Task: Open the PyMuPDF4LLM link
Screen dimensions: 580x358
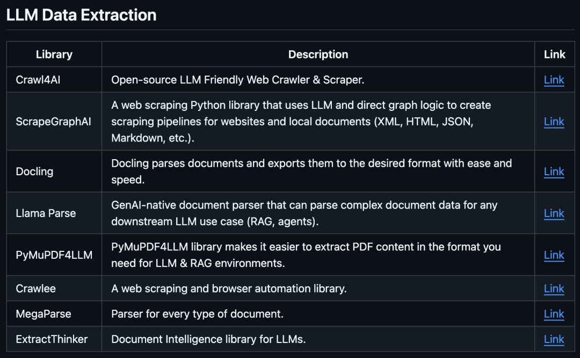Action: pos(554,255)
